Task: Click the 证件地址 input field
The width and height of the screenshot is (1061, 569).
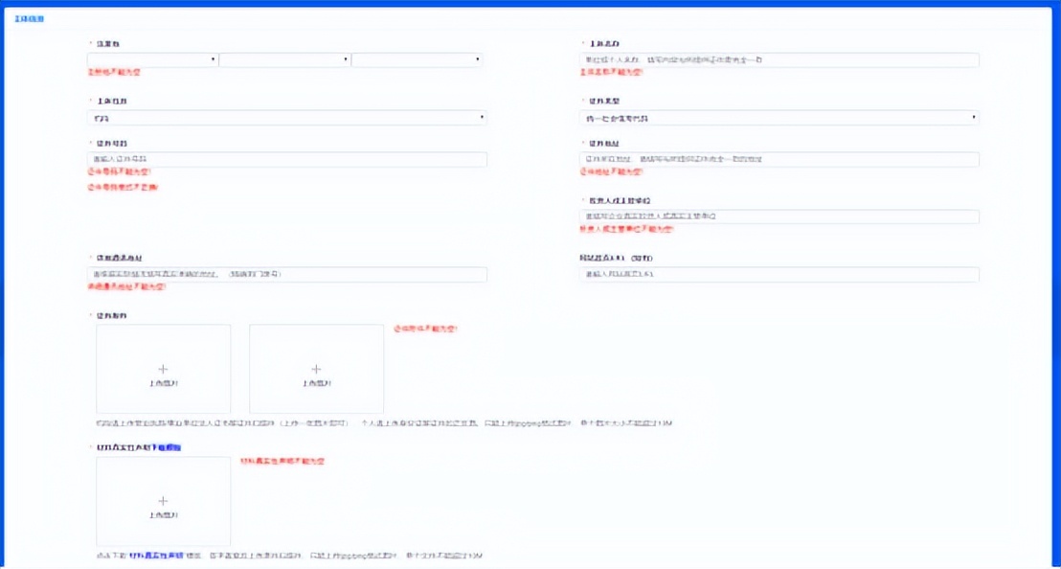Action: click(776, 159)
